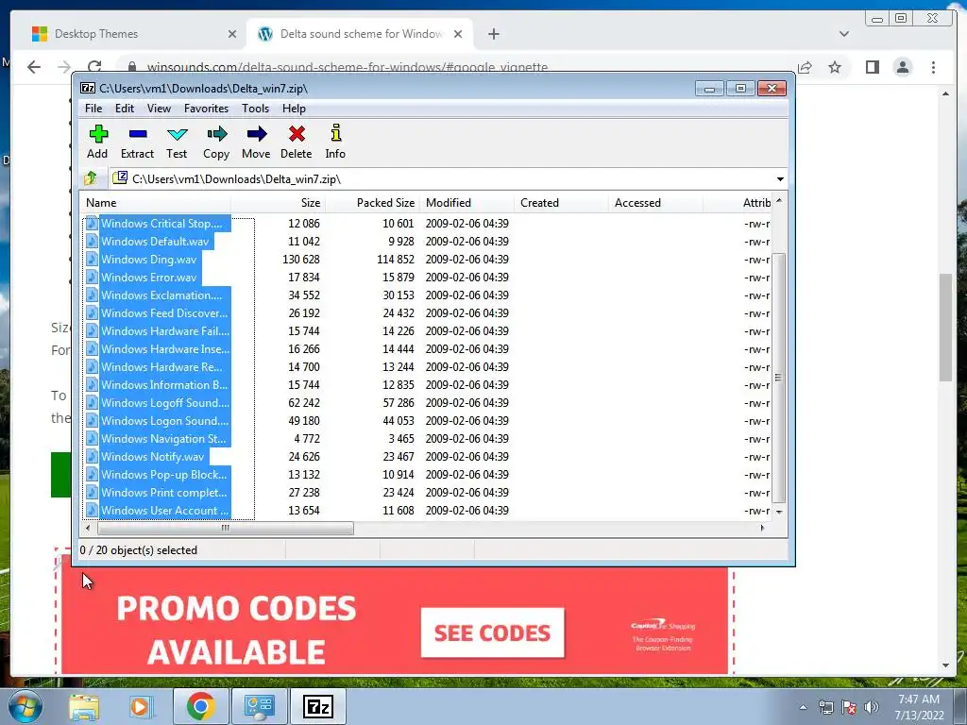Switch to Desktop Themes browser tab
967x725 pixels.
[x=134, y=34]
